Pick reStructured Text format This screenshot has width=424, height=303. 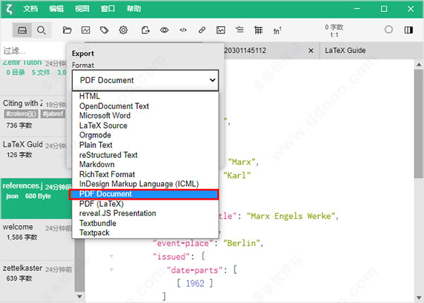pos(145,155)
